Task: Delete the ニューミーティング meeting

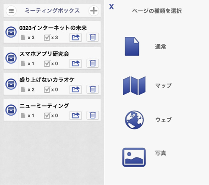Action: (x=93, y=115)
